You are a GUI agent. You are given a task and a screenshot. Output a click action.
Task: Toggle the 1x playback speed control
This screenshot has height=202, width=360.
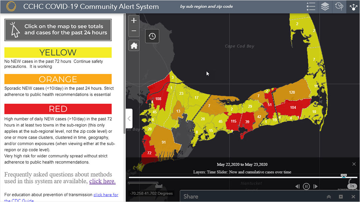tap(352, 186)
